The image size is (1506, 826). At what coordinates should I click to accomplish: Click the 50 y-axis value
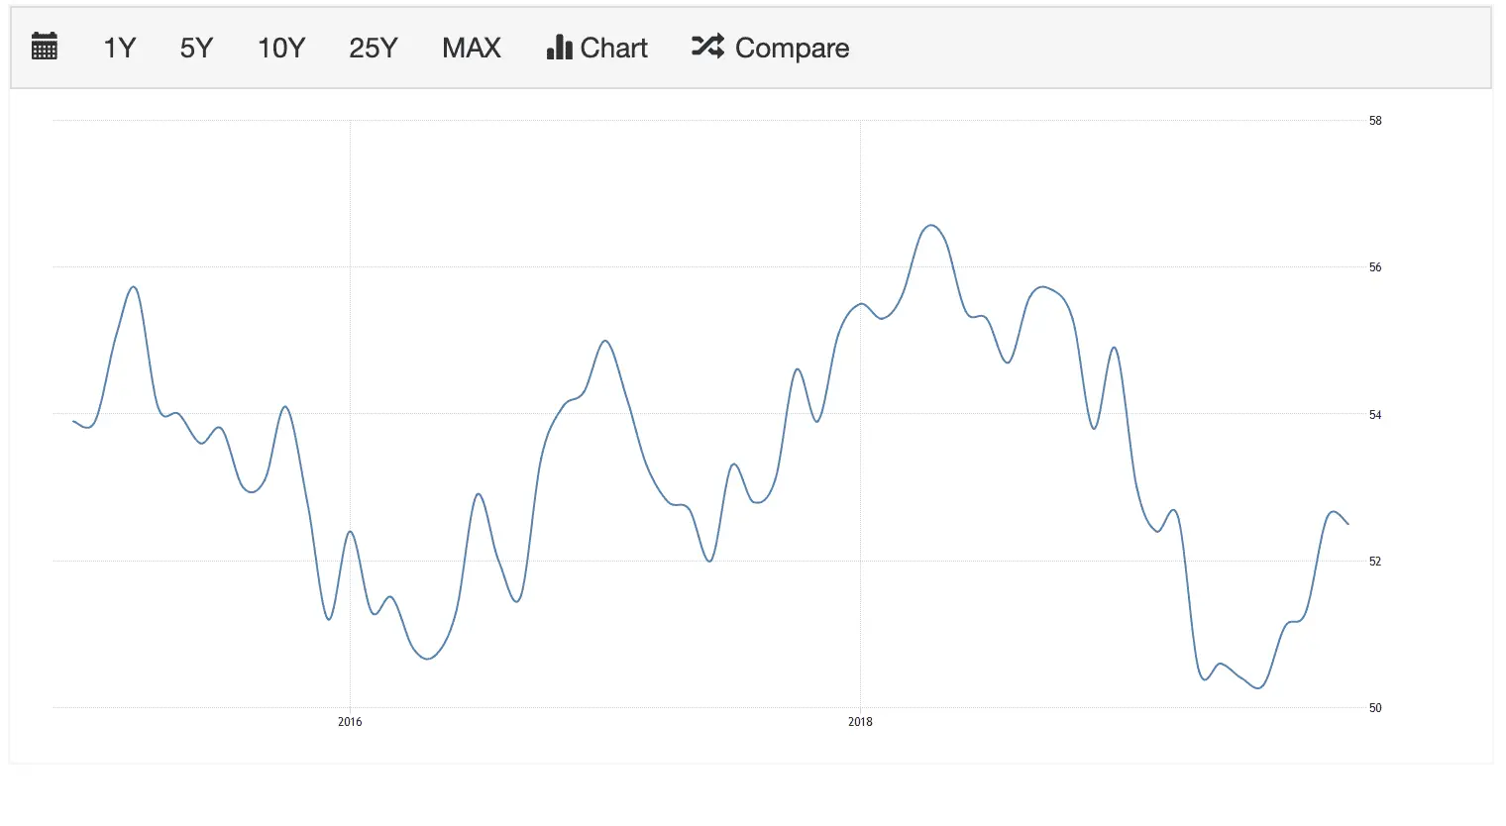click(x=1375, y=708)
